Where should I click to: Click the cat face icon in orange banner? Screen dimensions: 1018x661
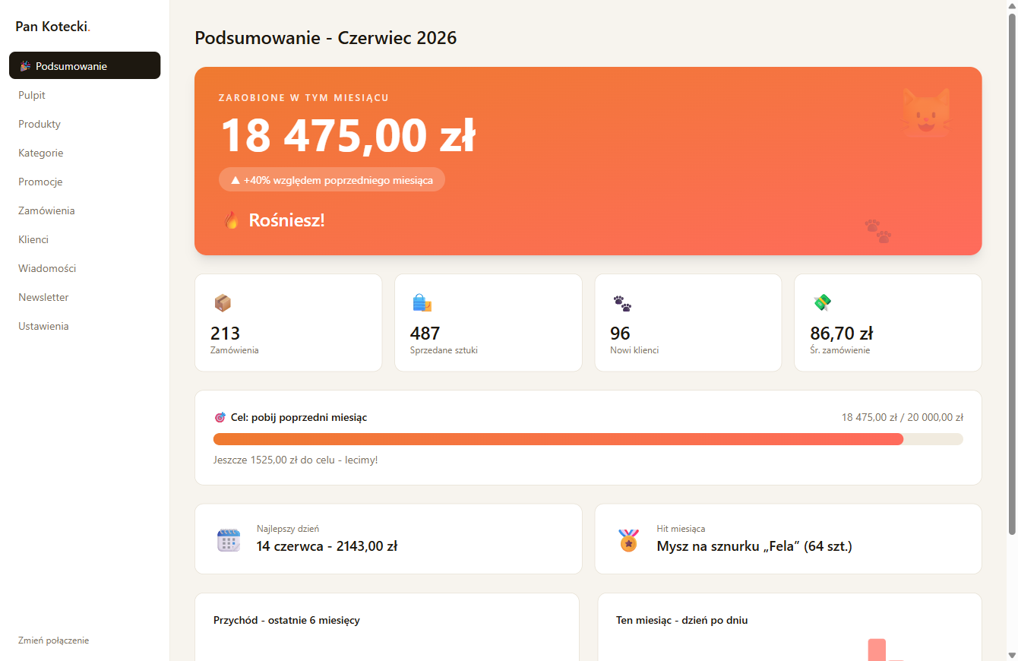coord(926,112)
